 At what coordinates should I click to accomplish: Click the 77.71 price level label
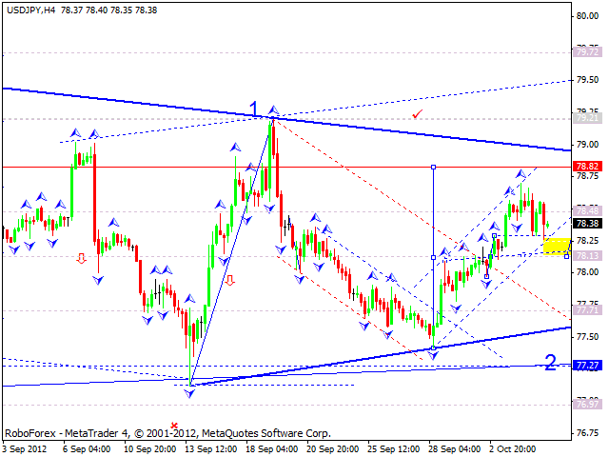coord(586,309)
